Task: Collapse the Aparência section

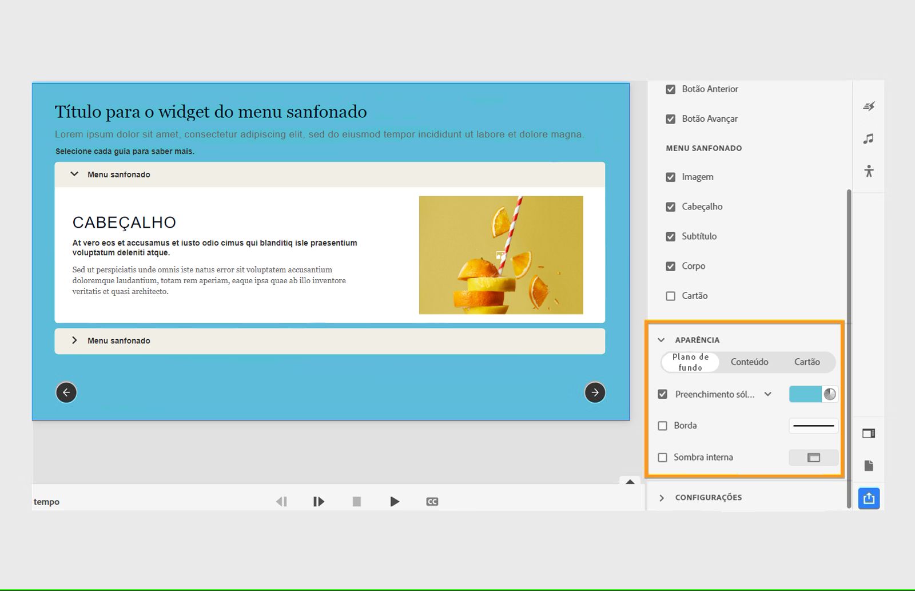Action: [x=662, y=339]
